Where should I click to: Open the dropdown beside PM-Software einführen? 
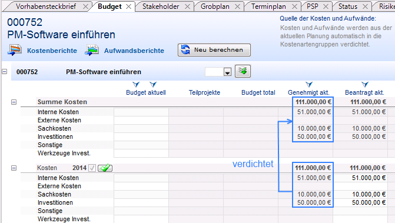(x=227, y=72)
